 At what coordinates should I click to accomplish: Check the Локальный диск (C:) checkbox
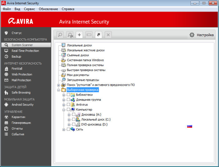(74, 119)
